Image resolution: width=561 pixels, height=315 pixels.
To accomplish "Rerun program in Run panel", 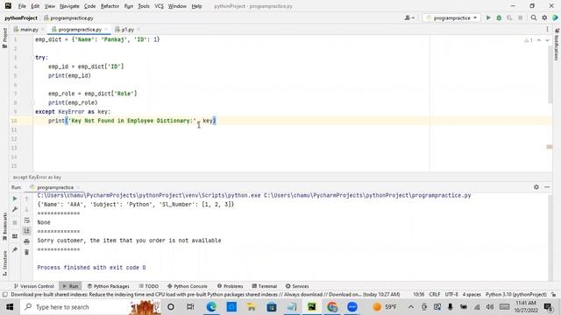I will coord(15,199).
